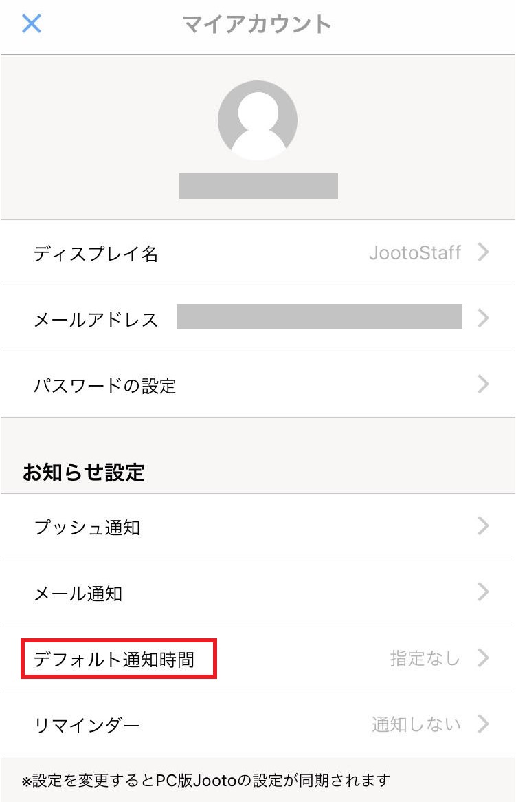Click the arrow icon next to プッシュ通知
Viewport: 516px width, 802px height.
[484, 526]
